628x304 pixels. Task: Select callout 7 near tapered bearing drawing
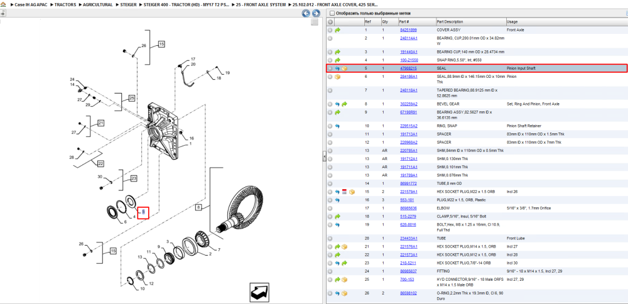[x=219, y=250]
